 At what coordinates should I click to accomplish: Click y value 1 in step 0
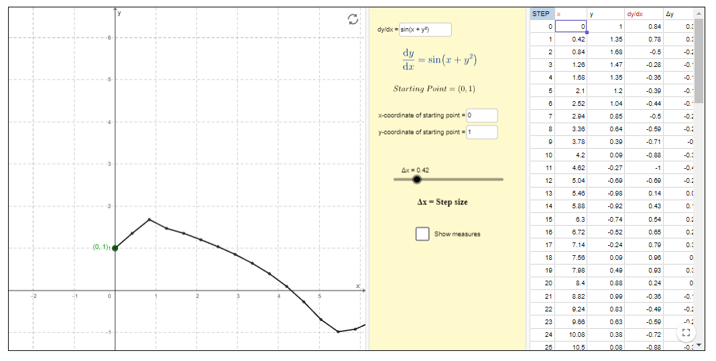(x=605, y=27)
